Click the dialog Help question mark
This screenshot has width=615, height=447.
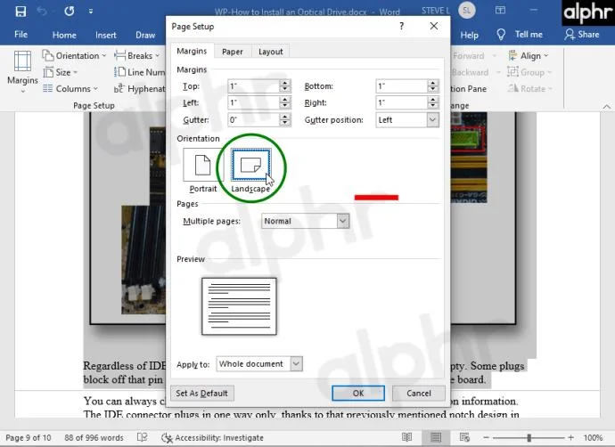pos(401,26)
